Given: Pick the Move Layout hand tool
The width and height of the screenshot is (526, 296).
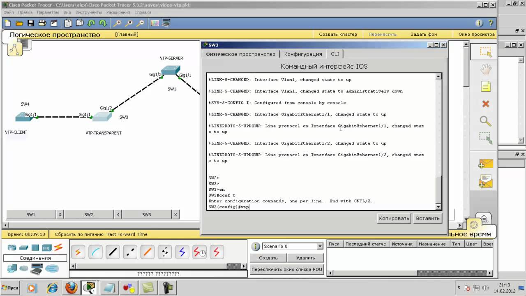Looking at the screenshot, I should [486, 69].
